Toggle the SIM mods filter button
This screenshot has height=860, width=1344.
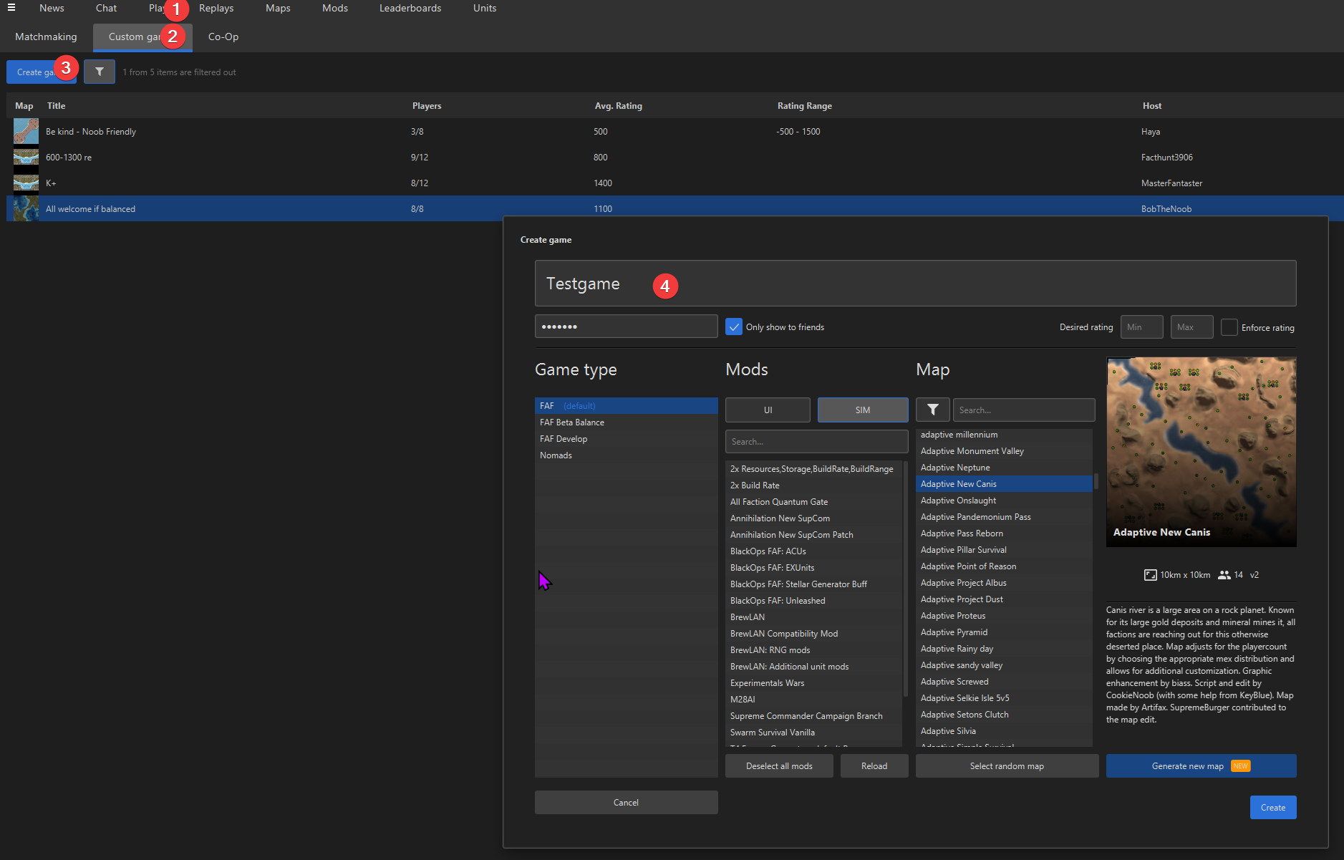click(x=863, y=410)
